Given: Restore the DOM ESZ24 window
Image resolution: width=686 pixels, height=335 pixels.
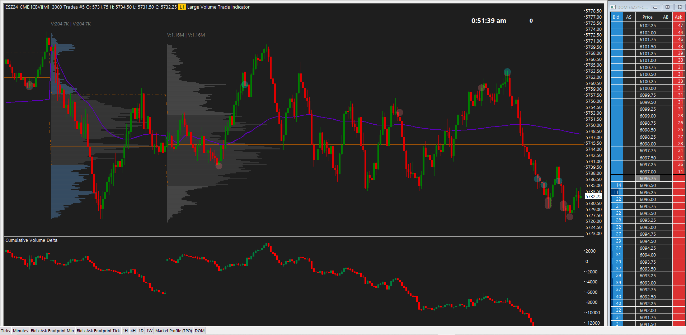Looking at the screenshot, I should click(667, 7).
